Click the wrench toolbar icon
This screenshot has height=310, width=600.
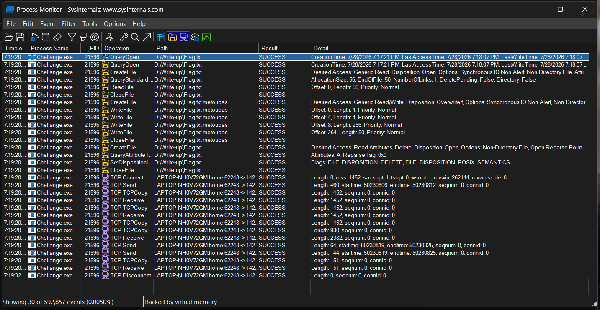[124, 37]
